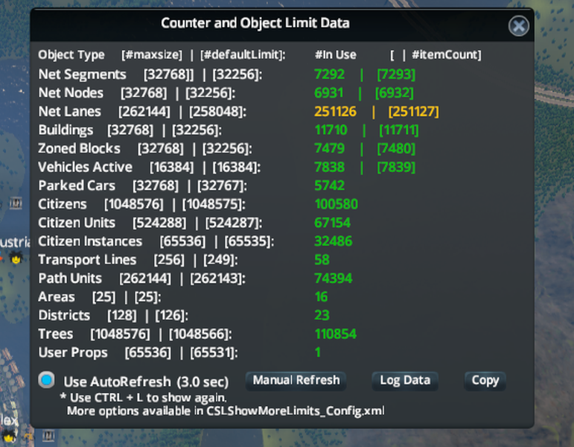Viewport: 574px width, 447px height.
Task: Click the map marker icon below the dialog's bottom-left corner
Action: tap(48, 435)
